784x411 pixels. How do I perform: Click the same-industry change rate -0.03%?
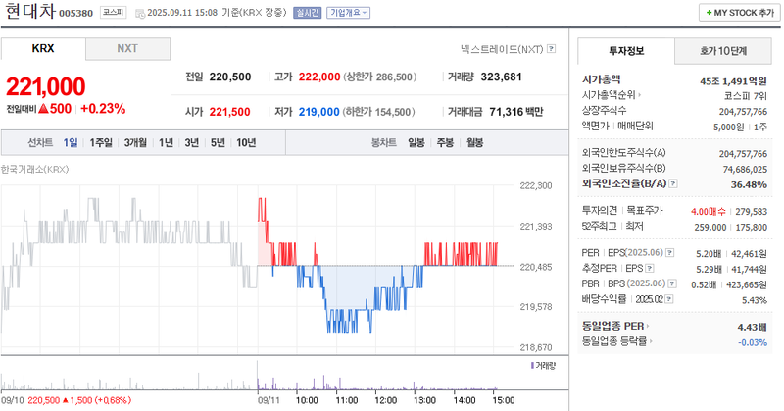click(x=753, y=342)
